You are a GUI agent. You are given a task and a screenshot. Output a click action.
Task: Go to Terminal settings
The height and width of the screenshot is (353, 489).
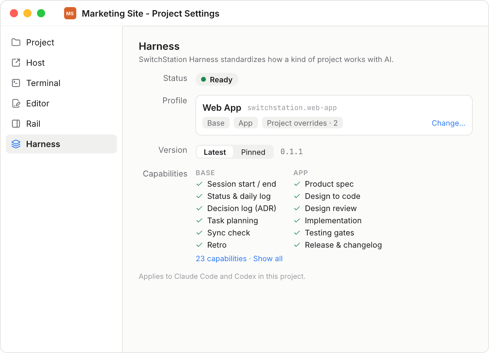coord(61,83)
